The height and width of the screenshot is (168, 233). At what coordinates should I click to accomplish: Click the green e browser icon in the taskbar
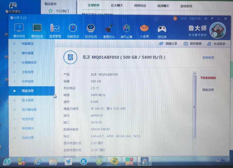(99, 161)
